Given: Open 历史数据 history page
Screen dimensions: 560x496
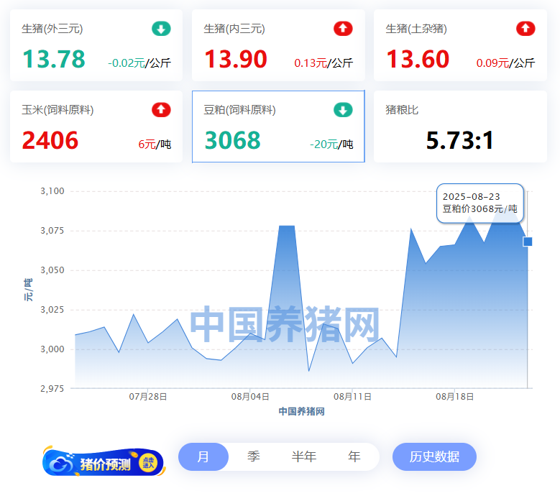Looking at the screenshot, I should 434,456.
